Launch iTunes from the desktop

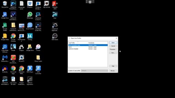(x=38, y=48)
